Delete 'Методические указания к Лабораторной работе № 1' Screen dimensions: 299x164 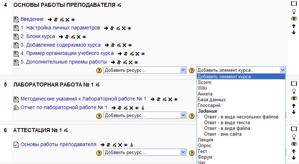[x=170, y=99]
